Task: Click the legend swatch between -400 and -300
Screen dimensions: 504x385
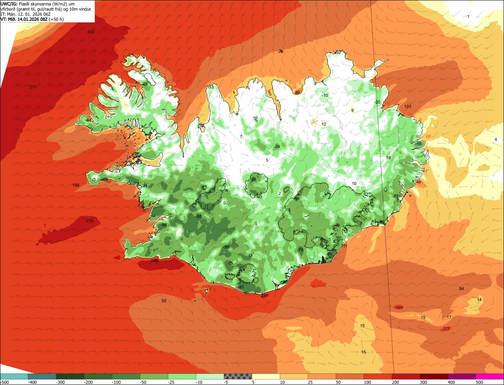Action: tap(42, 376)
